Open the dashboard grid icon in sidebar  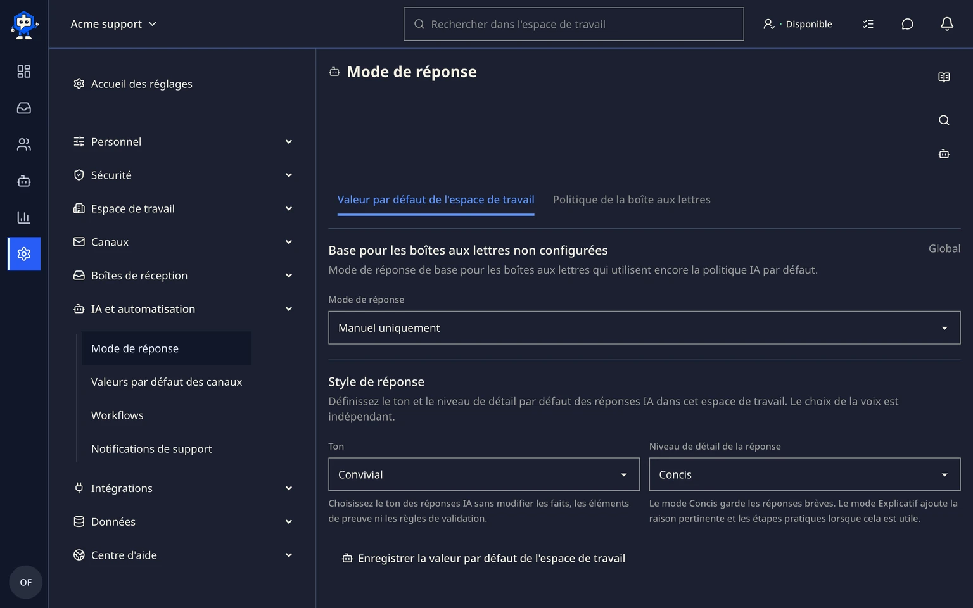coord(24,72)
